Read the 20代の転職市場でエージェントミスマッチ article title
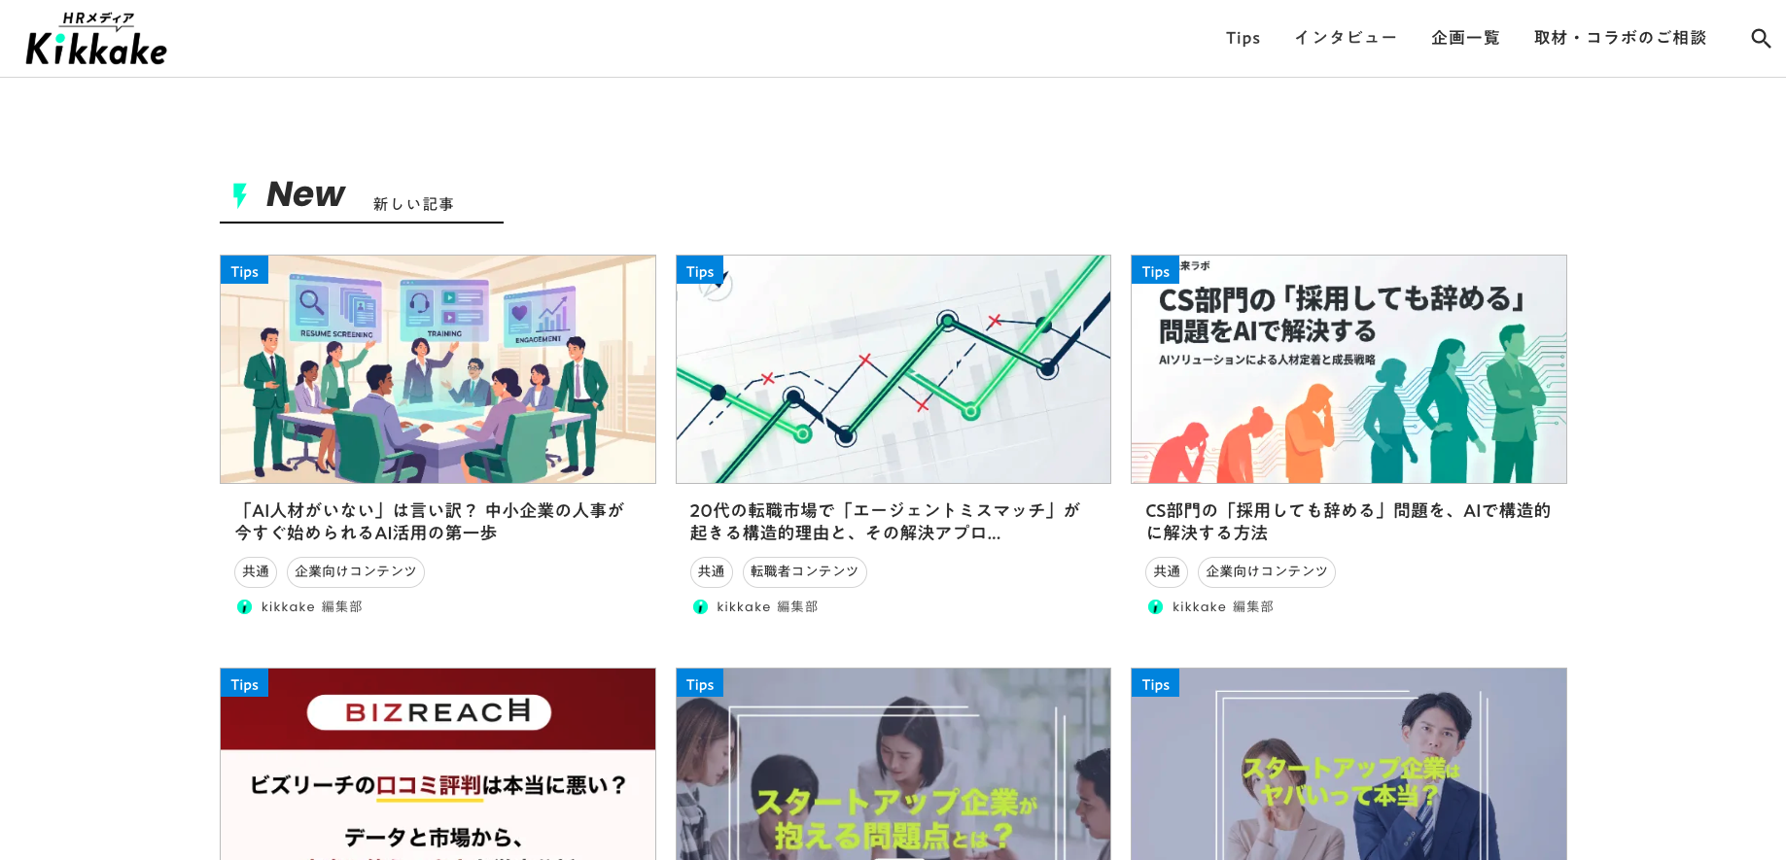Image resolution: width=1786 pixels, height=860 pixels. (x=886, y=522)
